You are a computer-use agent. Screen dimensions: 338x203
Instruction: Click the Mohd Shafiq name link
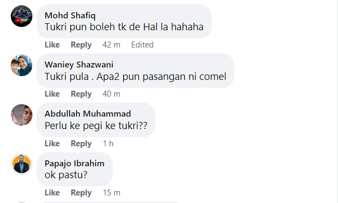pos(70,16)
